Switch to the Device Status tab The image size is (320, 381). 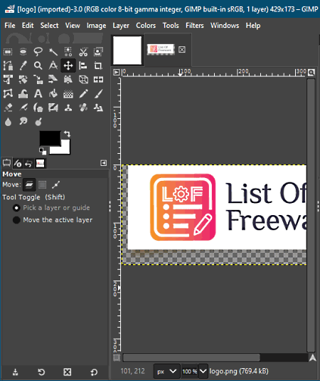click(x=18, y=164)
